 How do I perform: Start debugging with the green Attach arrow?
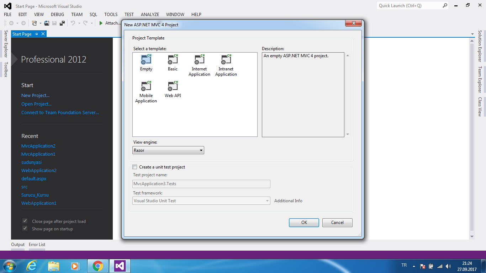101,23
